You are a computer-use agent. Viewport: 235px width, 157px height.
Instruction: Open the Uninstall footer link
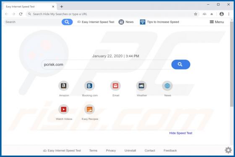pyautogui.click(x=130, y=150)
